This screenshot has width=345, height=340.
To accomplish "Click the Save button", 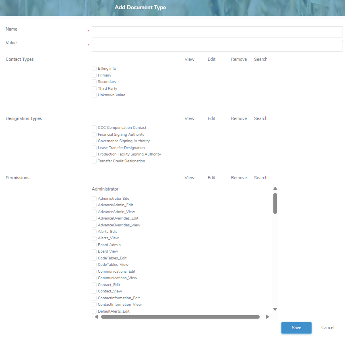I will point(296,328).
